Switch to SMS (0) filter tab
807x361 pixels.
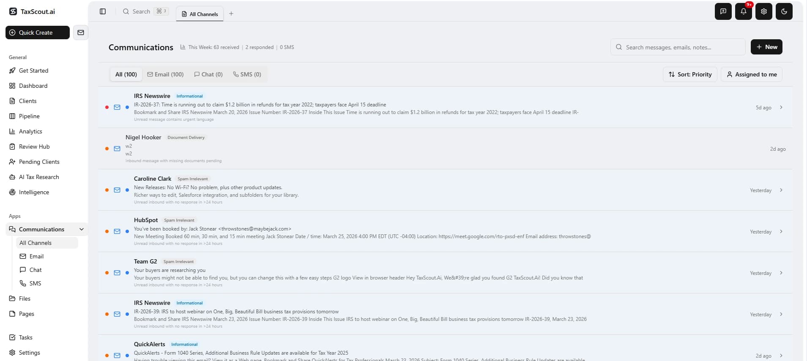[x=247, y=74]
